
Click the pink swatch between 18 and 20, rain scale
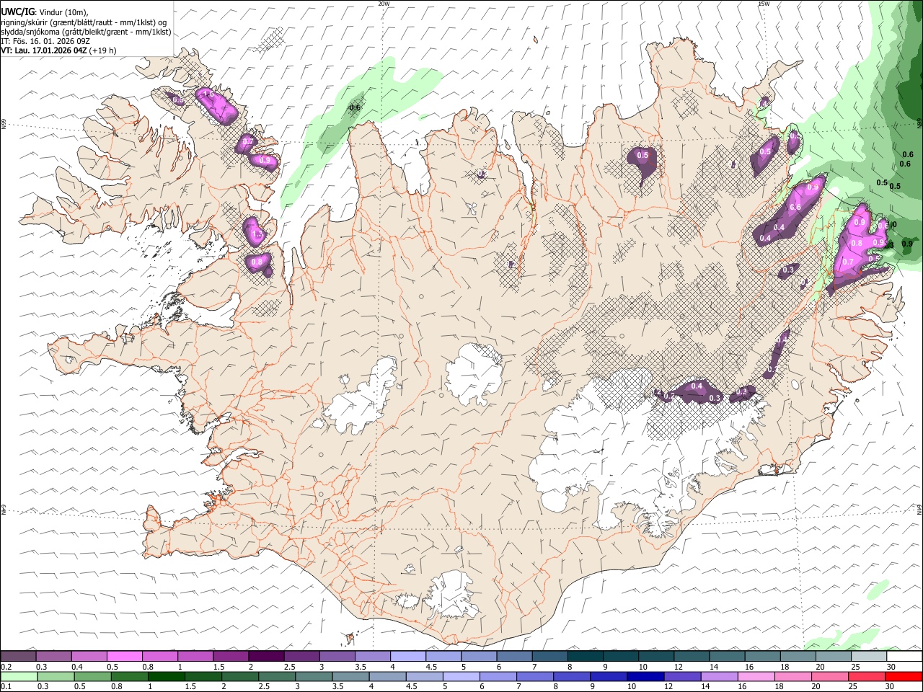(793, 677)
